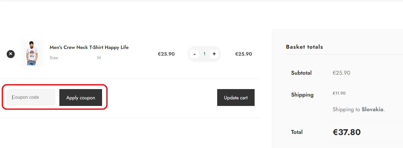Decrease quantity with the minus button
Image resolution: width=403 pixels, height=148 pixels.
point(195,54)
